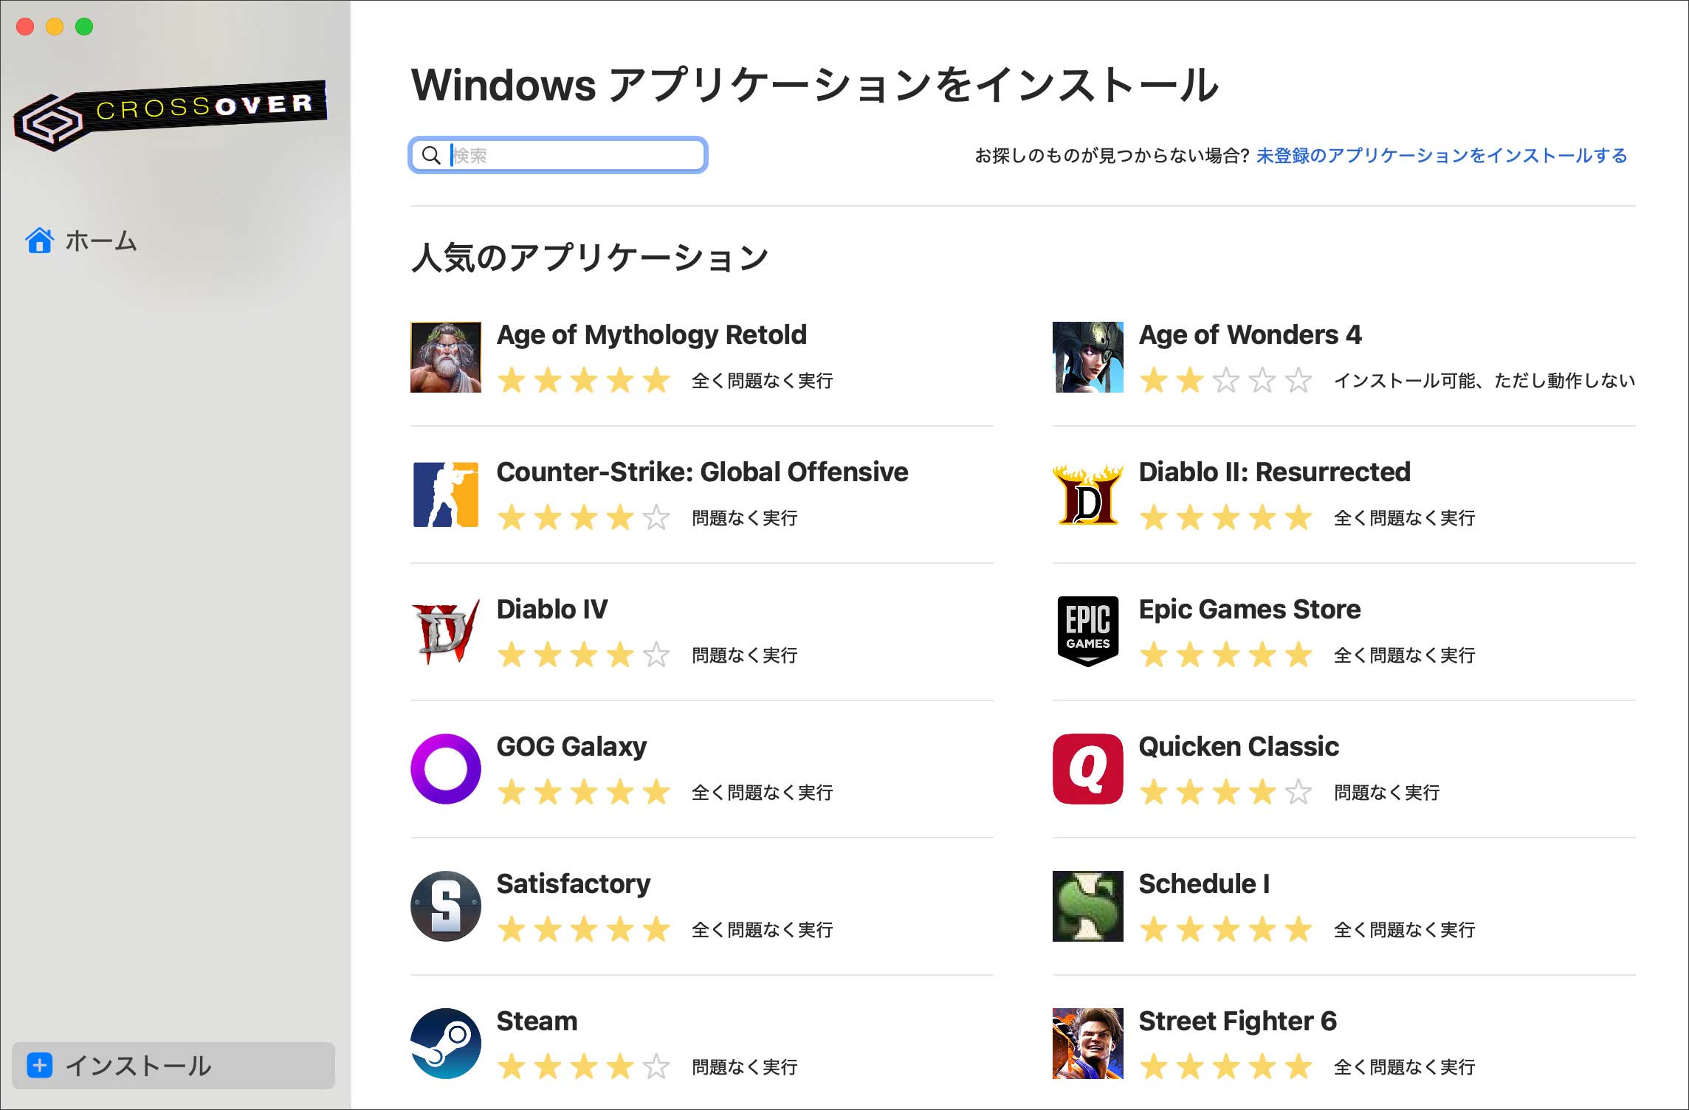
Task: Focus the 検索 search field
Action: point(576,156)
